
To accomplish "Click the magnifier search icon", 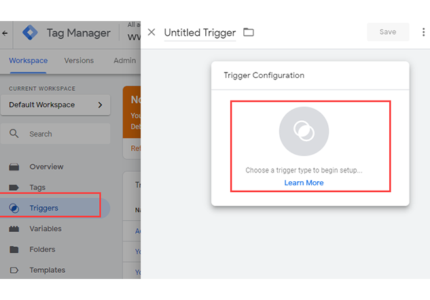I will click(14, 134).
